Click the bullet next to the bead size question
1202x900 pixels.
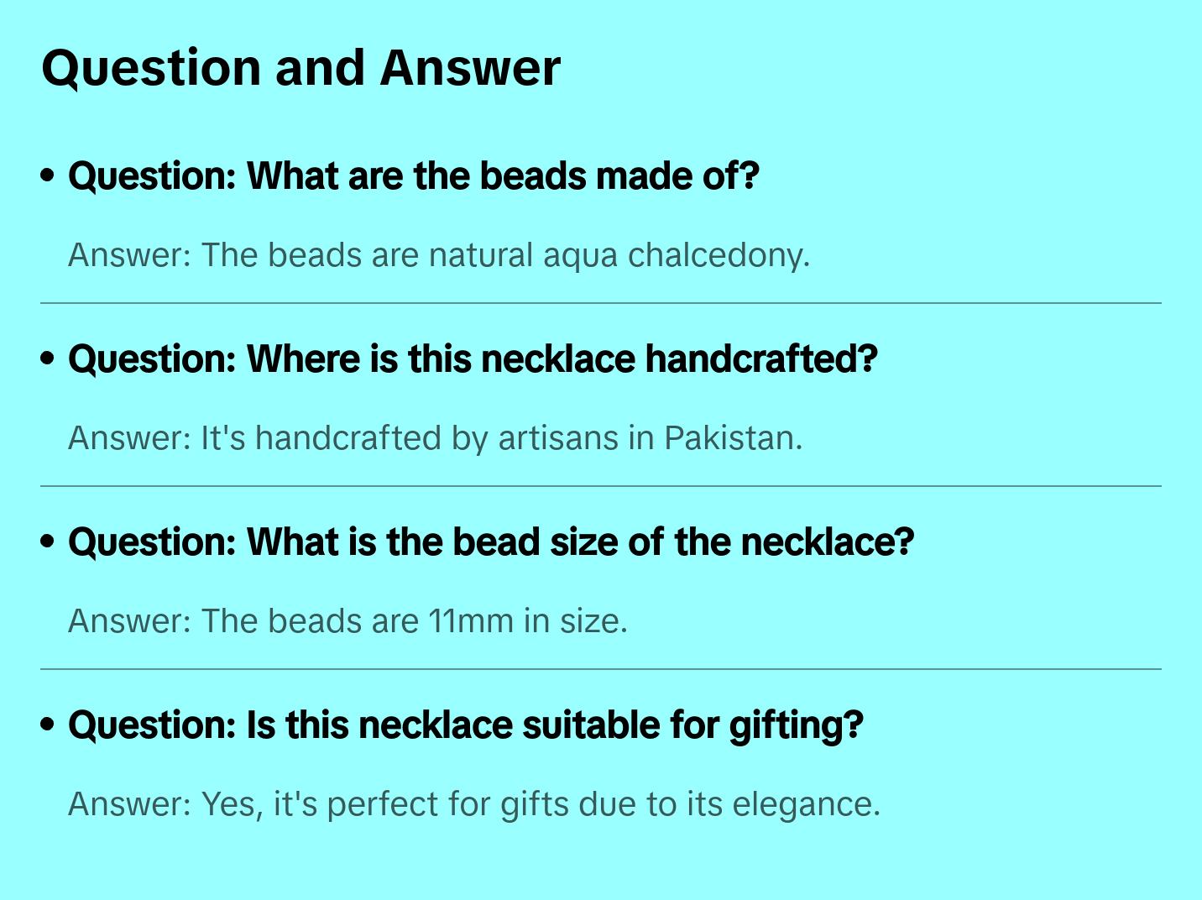point(48,542)
